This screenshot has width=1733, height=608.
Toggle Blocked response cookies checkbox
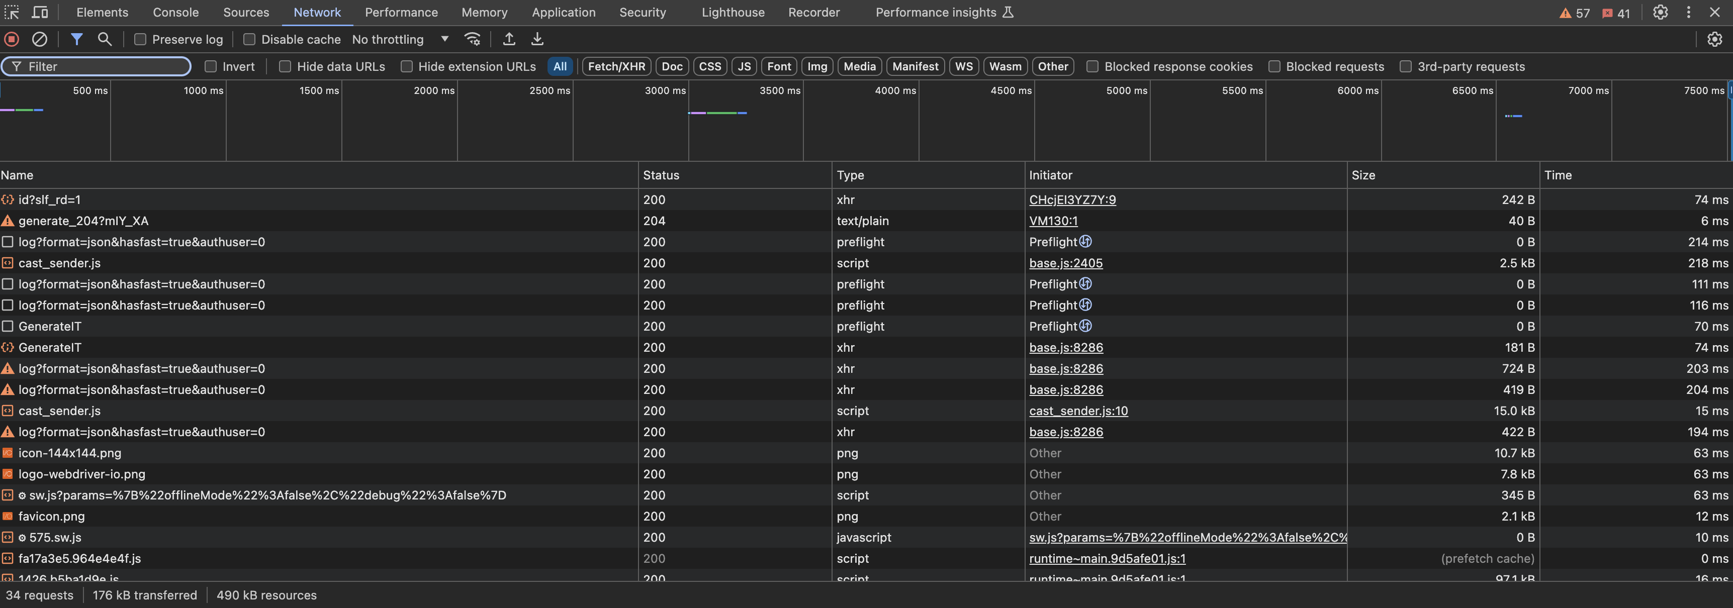click(x=1092, y=66)
